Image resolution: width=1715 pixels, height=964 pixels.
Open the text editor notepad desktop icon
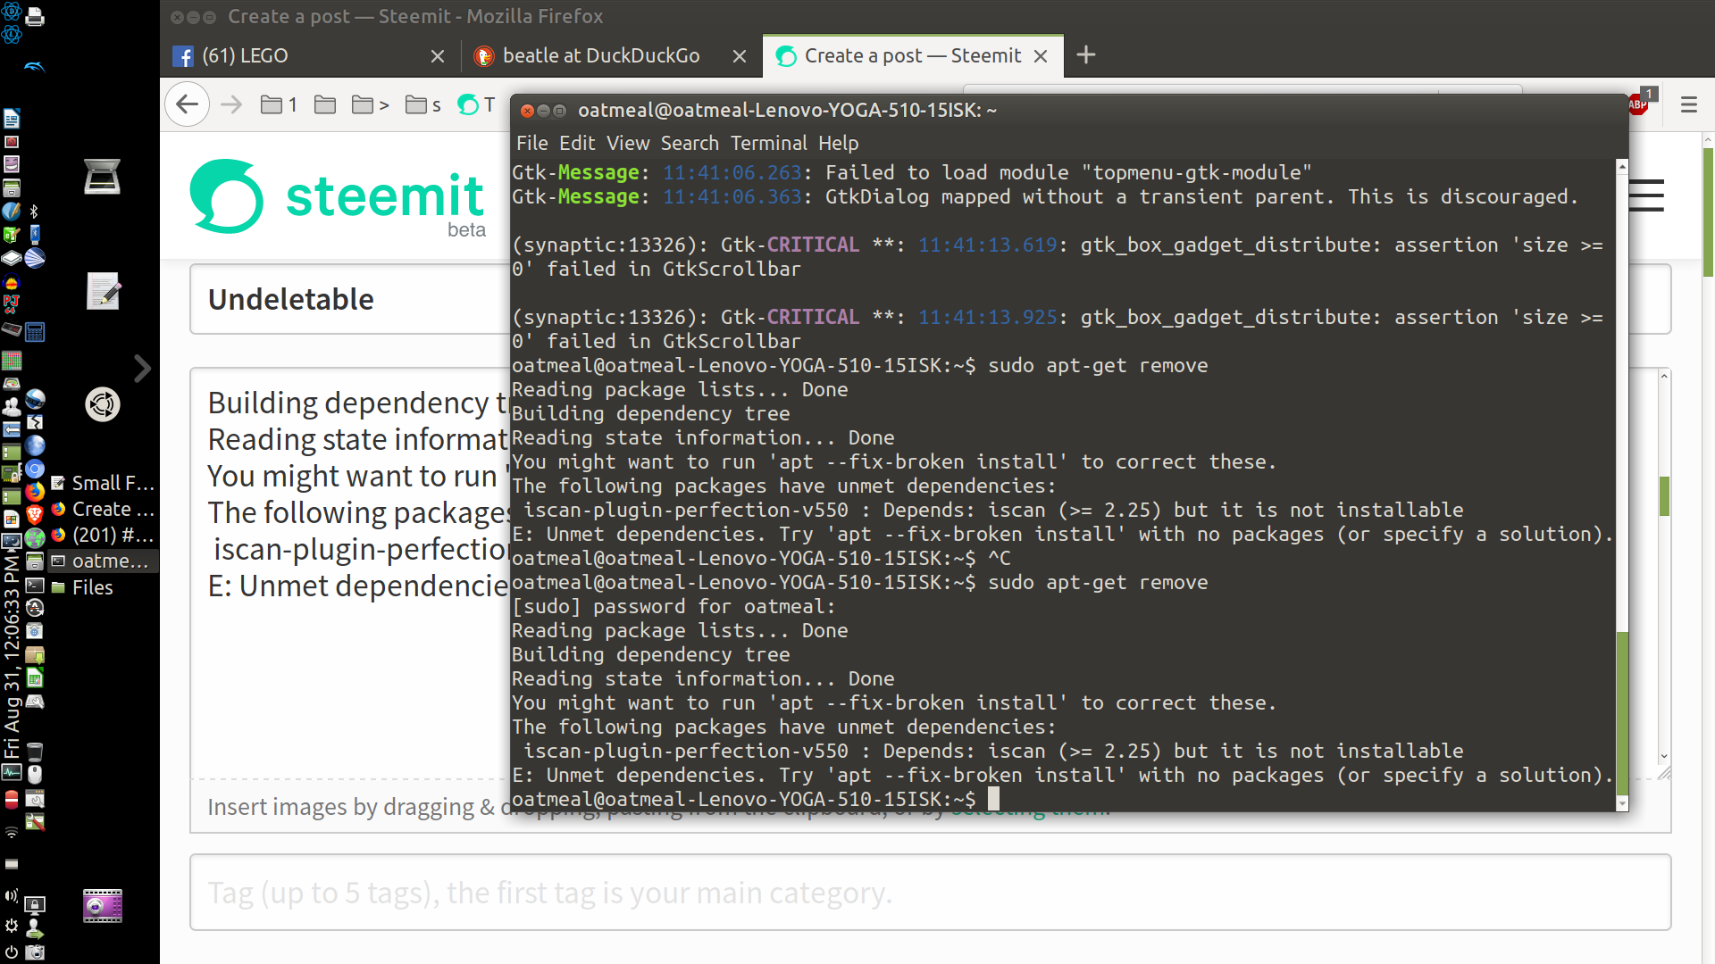pos(103,291)
